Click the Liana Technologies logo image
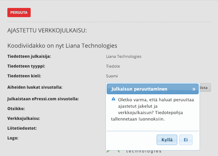Screen dimensions: 218x156 (134, 151)
